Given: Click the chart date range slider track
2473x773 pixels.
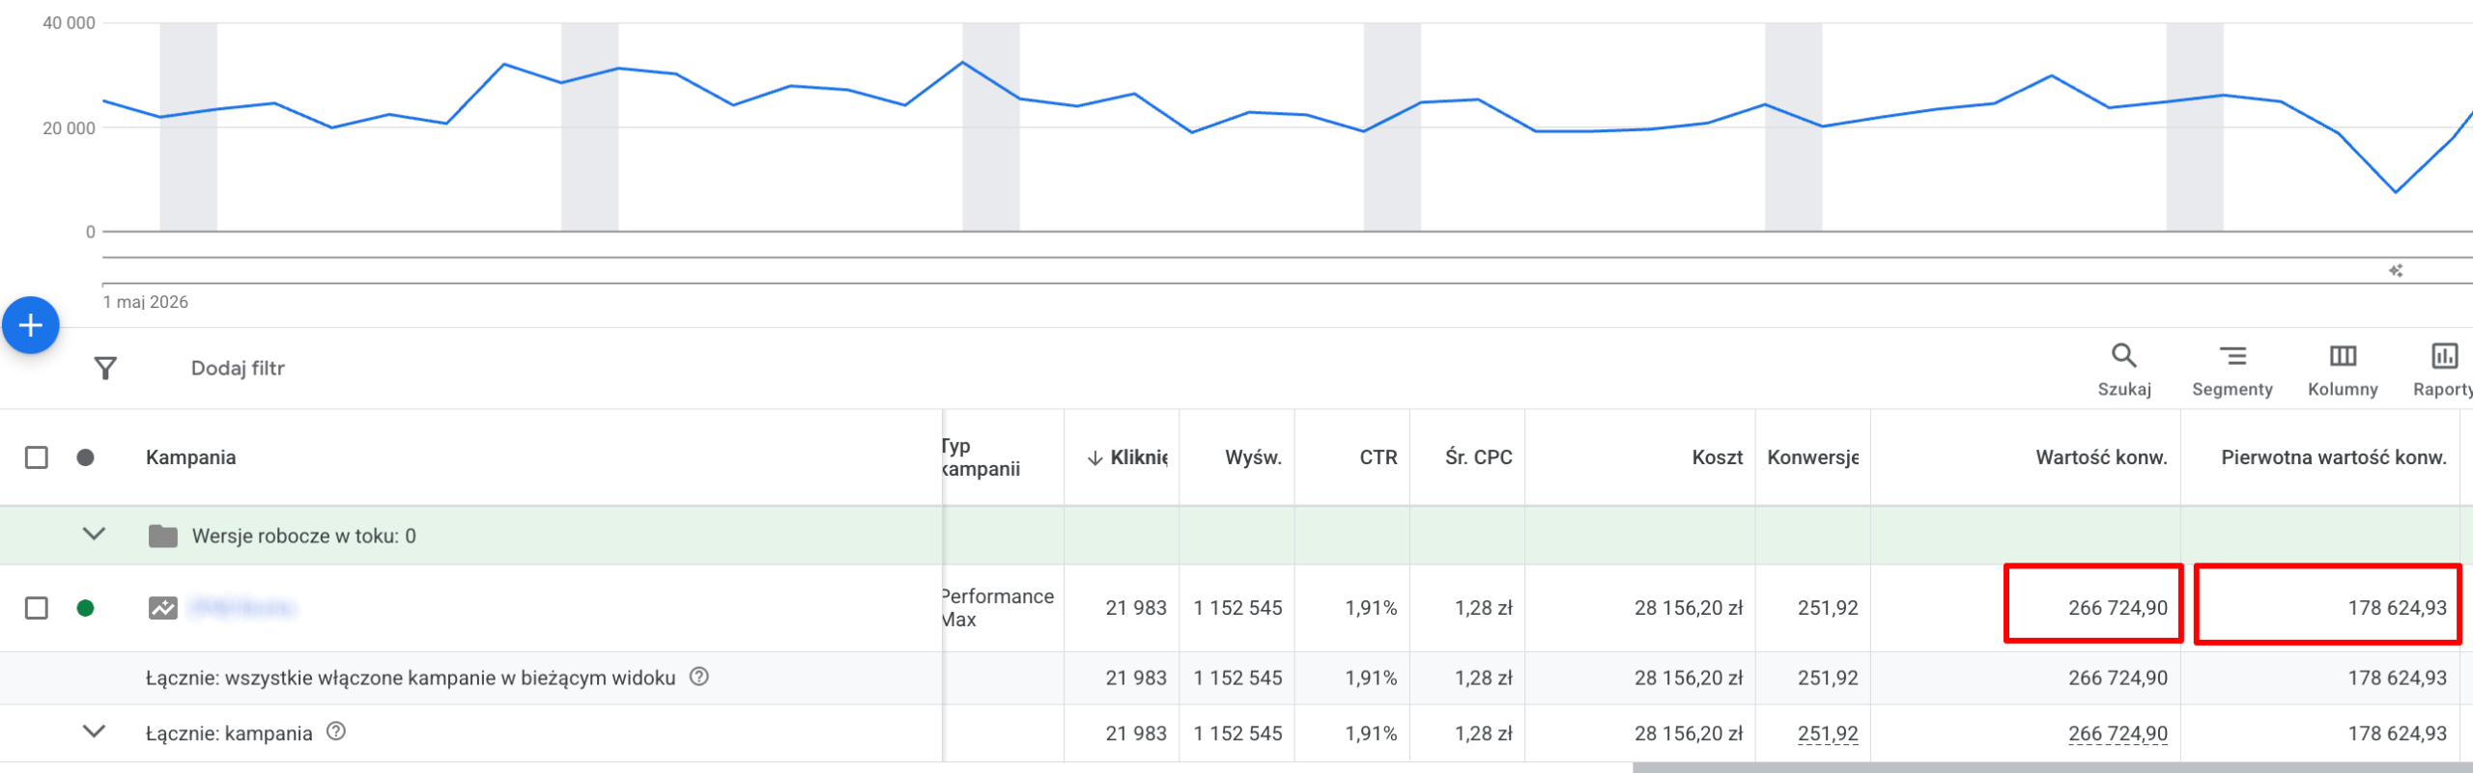Looking at the screenshot, I should (1287, 270).
